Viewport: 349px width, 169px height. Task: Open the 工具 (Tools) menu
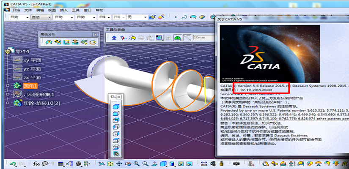click(76, 9)
